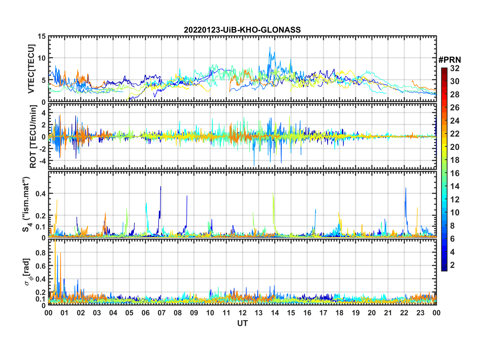
Task: Click x-axis tick label 14
Action: (x=275, y=313)
